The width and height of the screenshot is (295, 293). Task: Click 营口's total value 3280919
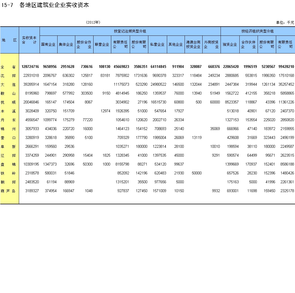coord(32,137)
